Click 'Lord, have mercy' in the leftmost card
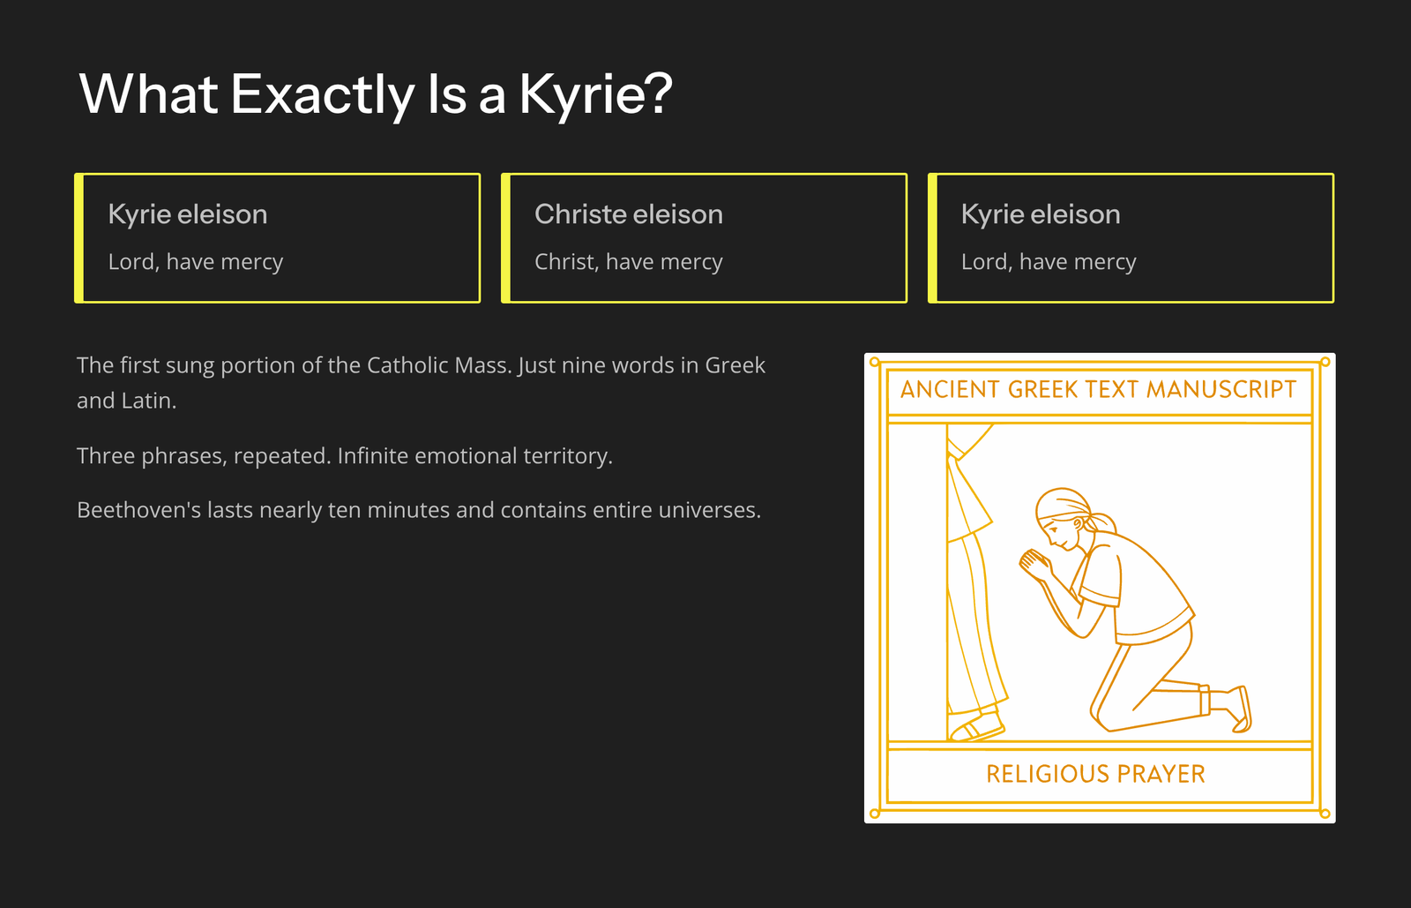Image resolution: width=1411 pixels, height=908 pixels. 195,262
